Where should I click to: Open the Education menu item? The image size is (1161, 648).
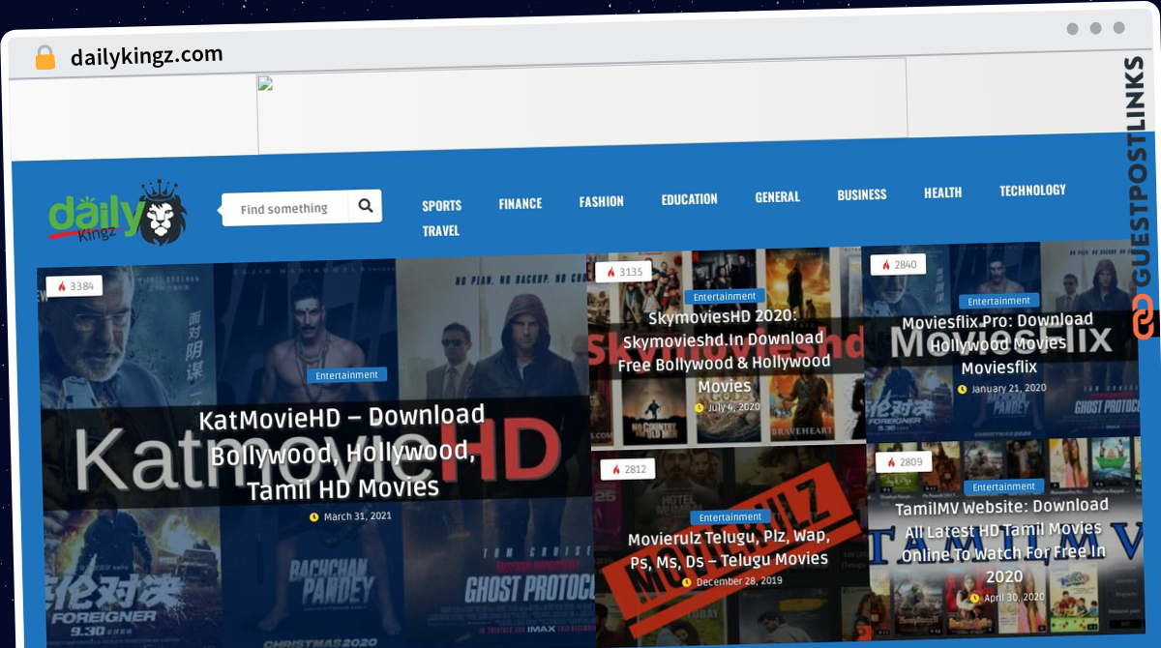tap(690, 199)
